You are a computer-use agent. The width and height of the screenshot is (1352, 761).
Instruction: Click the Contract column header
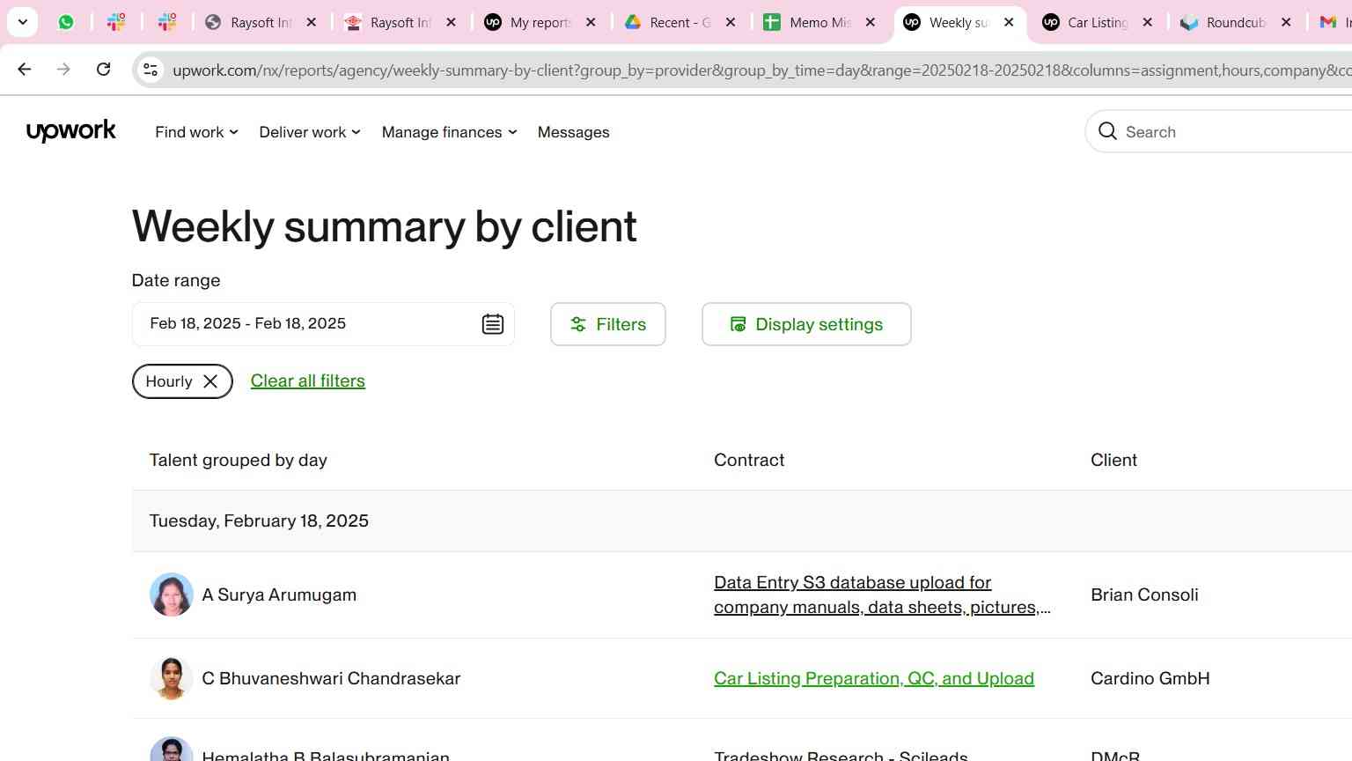click(x=749, y=460)
